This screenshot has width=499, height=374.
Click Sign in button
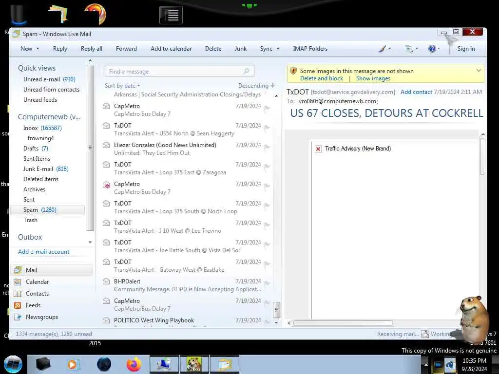[466, 49]
